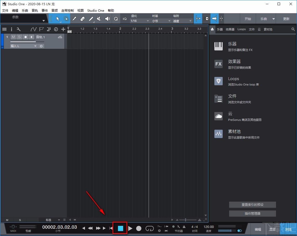This screenshot has width=297, height=236.
Task: Open the 时基 小节 dropdown
Action: pyautogui.click(x=161, y=21)
